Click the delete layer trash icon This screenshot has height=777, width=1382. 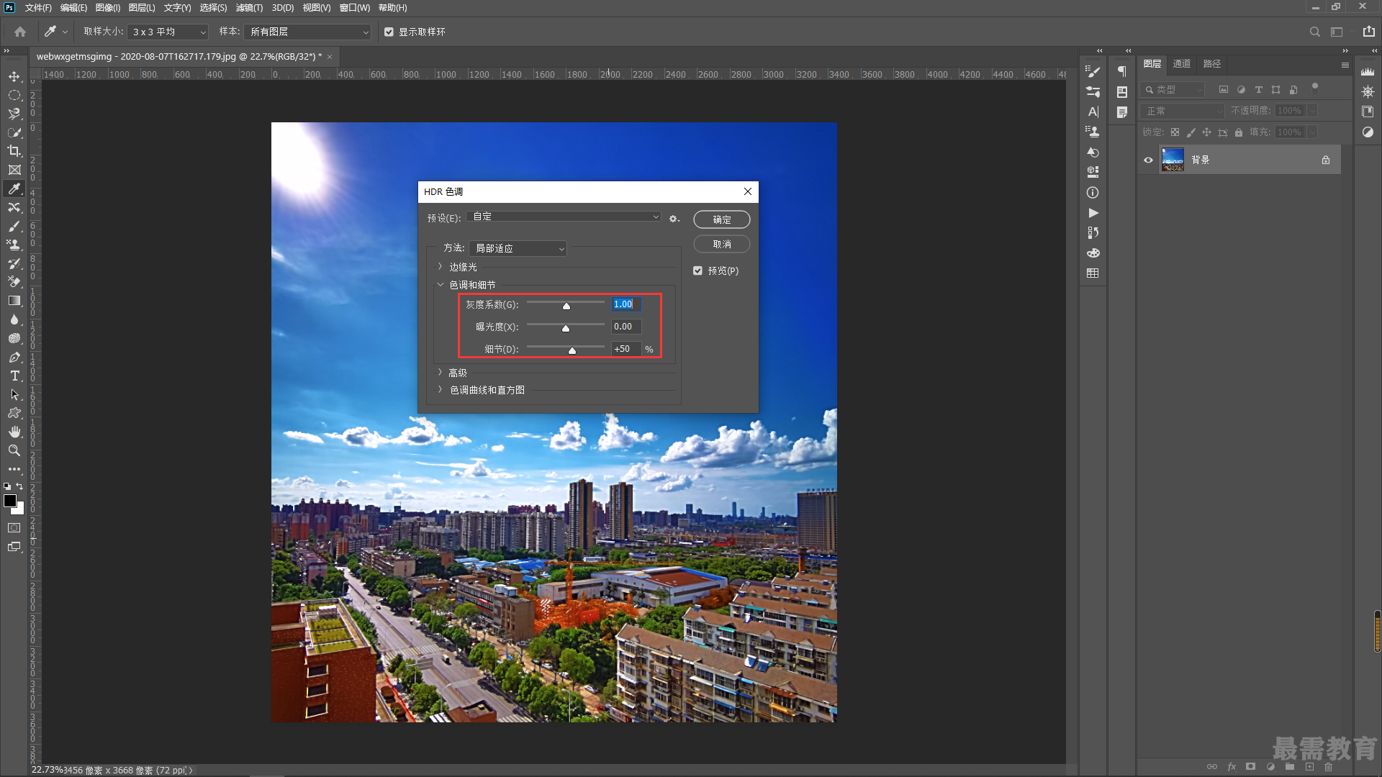pos(1329,766)
